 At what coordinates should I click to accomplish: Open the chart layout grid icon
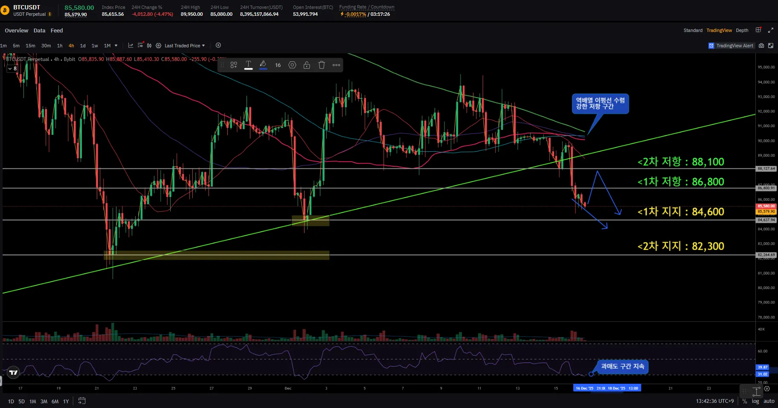tap(758, 30)
